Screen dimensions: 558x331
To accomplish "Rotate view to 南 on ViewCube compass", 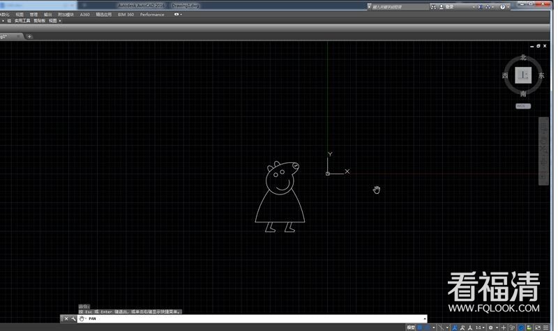I will point(523,93).
